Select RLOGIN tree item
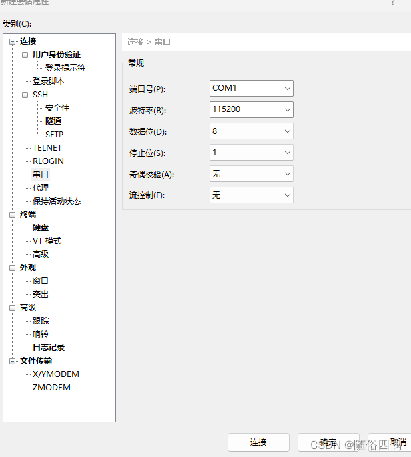Image resolution: width=411 pixels, height=457 pixels. click(48, 161)
